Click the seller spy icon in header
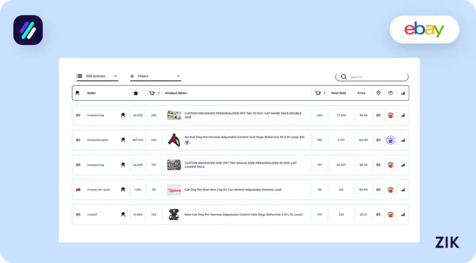The image size is (476, 263). click(x=78, y=93)
